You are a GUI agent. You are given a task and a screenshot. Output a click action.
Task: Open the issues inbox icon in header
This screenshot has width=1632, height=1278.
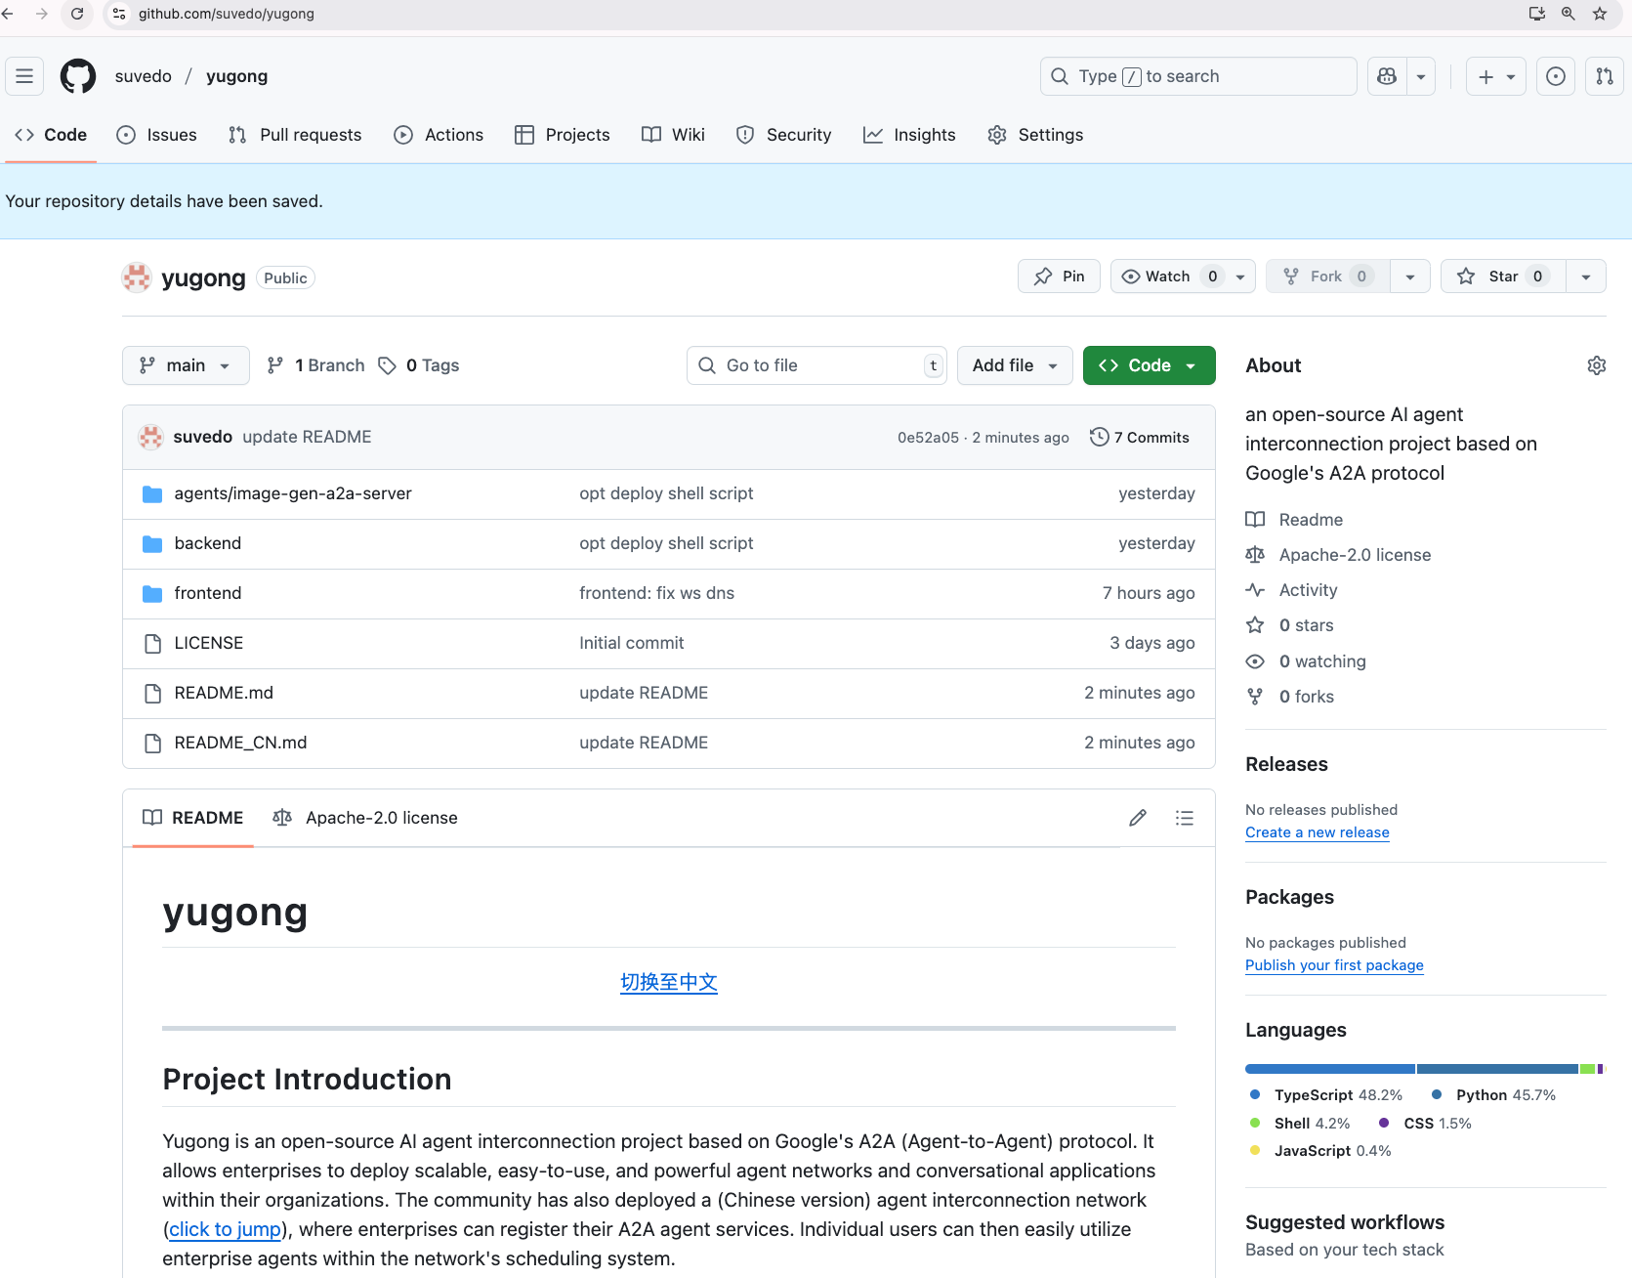[1556, 76]
